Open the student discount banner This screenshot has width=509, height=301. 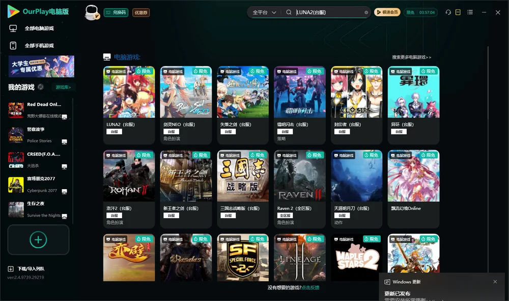pyautogui.click(x=41, y=66)
